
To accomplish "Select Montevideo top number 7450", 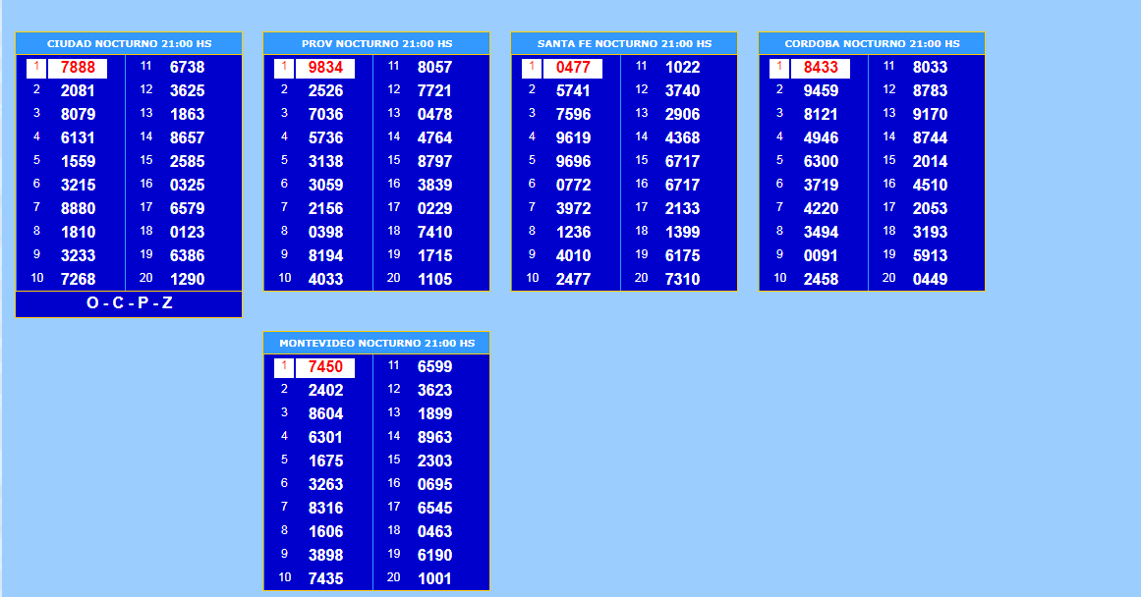I will pyautogui.click(x=325, y=367).
